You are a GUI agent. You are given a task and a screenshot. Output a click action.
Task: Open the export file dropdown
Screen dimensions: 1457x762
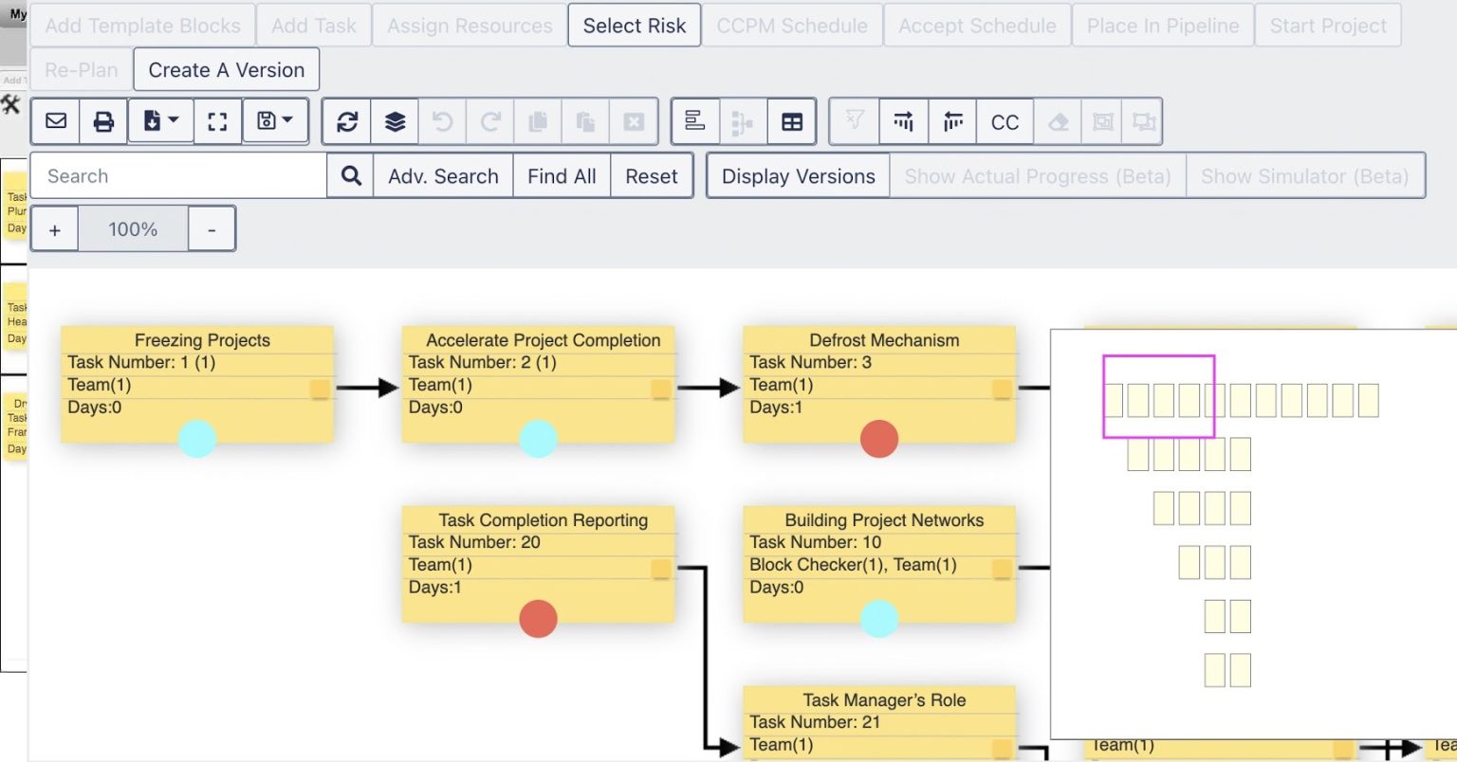click(x=160, y=121)
